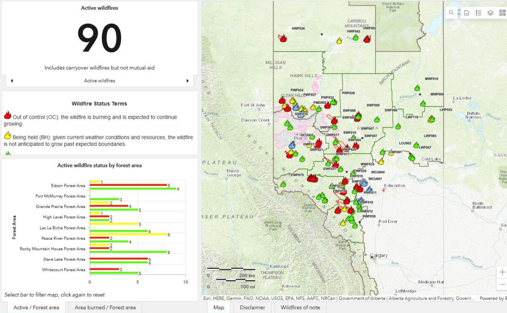Advance to next indicator with right arrow
The height and width of the screenshot is (313, 507).
(x=188, y=81)
